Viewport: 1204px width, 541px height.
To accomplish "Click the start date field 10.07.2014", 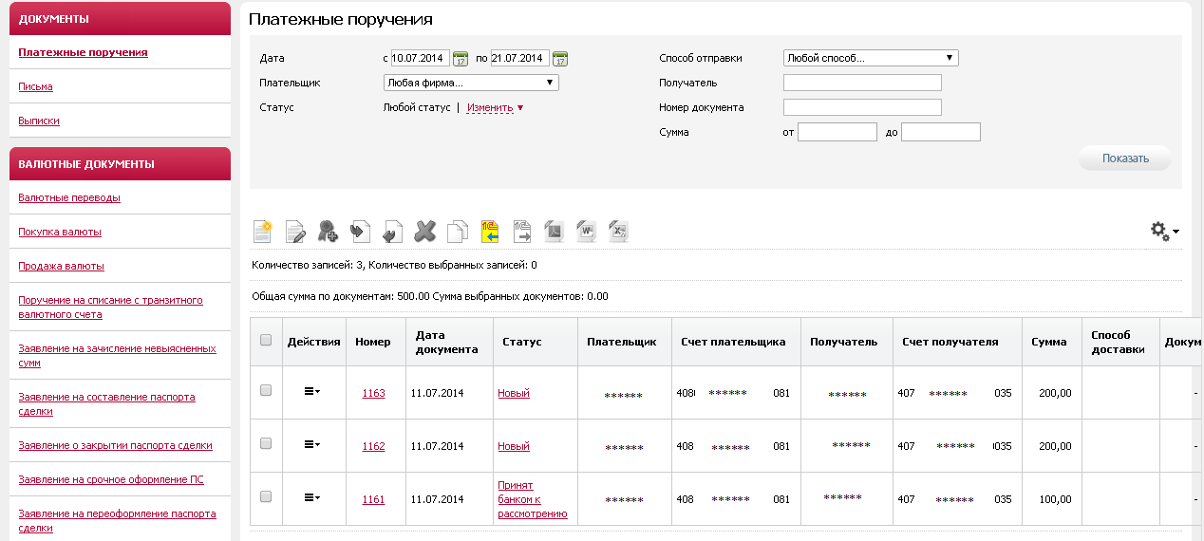I will point(421,58).
